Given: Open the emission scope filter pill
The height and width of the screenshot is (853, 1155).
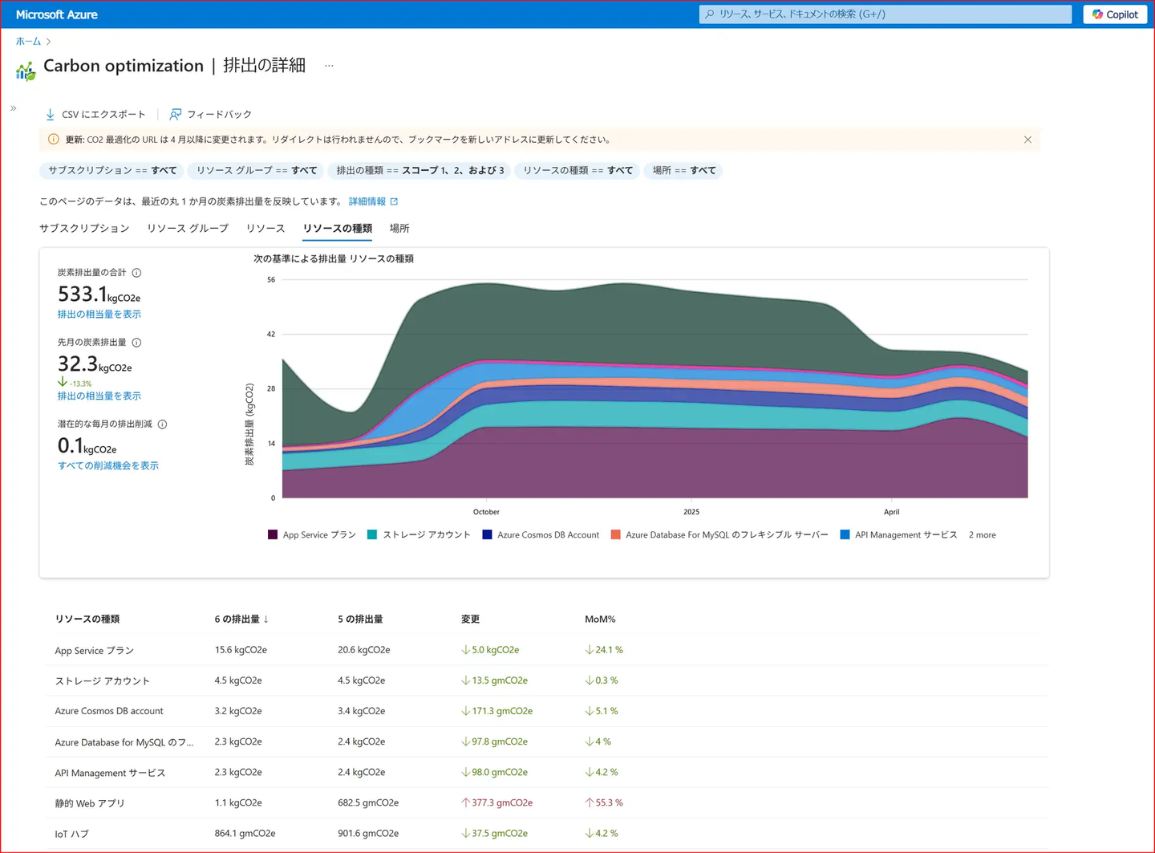Looking at the screenshot, I should (419, 170).
